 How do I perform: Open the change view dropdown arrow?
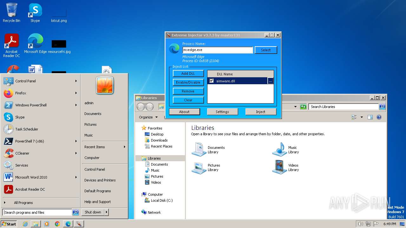[362, 117]
